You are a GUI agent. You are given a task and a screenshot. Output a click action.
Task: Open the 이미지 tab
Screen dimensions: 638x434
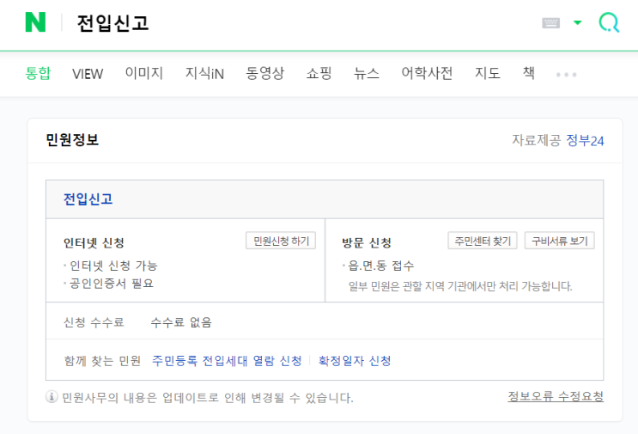coord(143,74)
